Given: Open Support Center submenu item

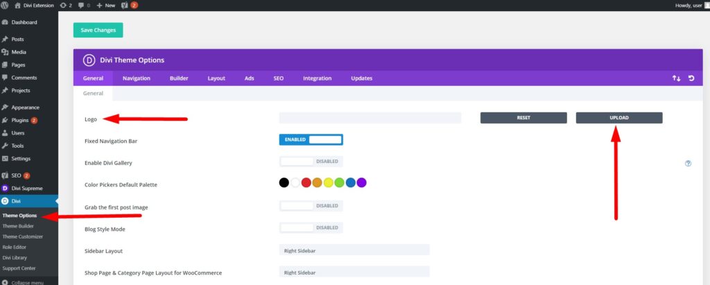Looking at the screenshot, I should [19, 268].
